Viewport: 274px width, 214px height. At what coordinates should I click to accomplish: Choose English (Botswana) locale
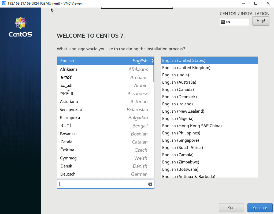click(209, 169)
